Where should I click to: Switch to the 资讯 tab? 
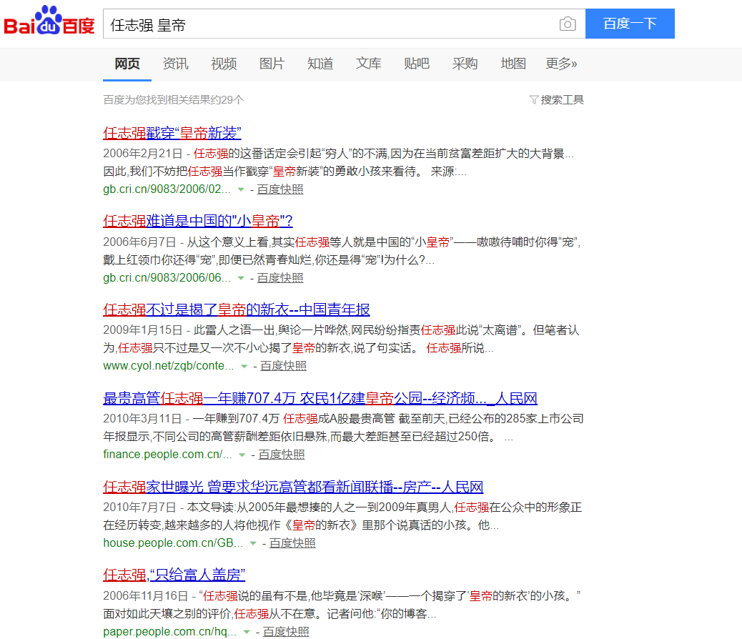[176, 64]
